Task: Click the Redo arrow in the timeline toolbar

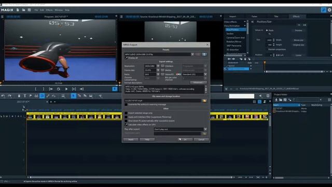Action: (x=9, y=96)
